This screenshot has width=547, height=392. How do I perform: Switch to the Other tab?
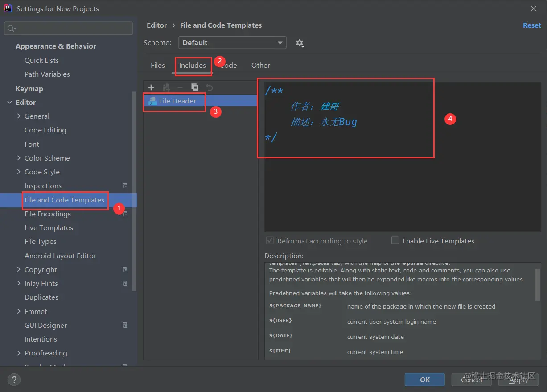point(261,66)
